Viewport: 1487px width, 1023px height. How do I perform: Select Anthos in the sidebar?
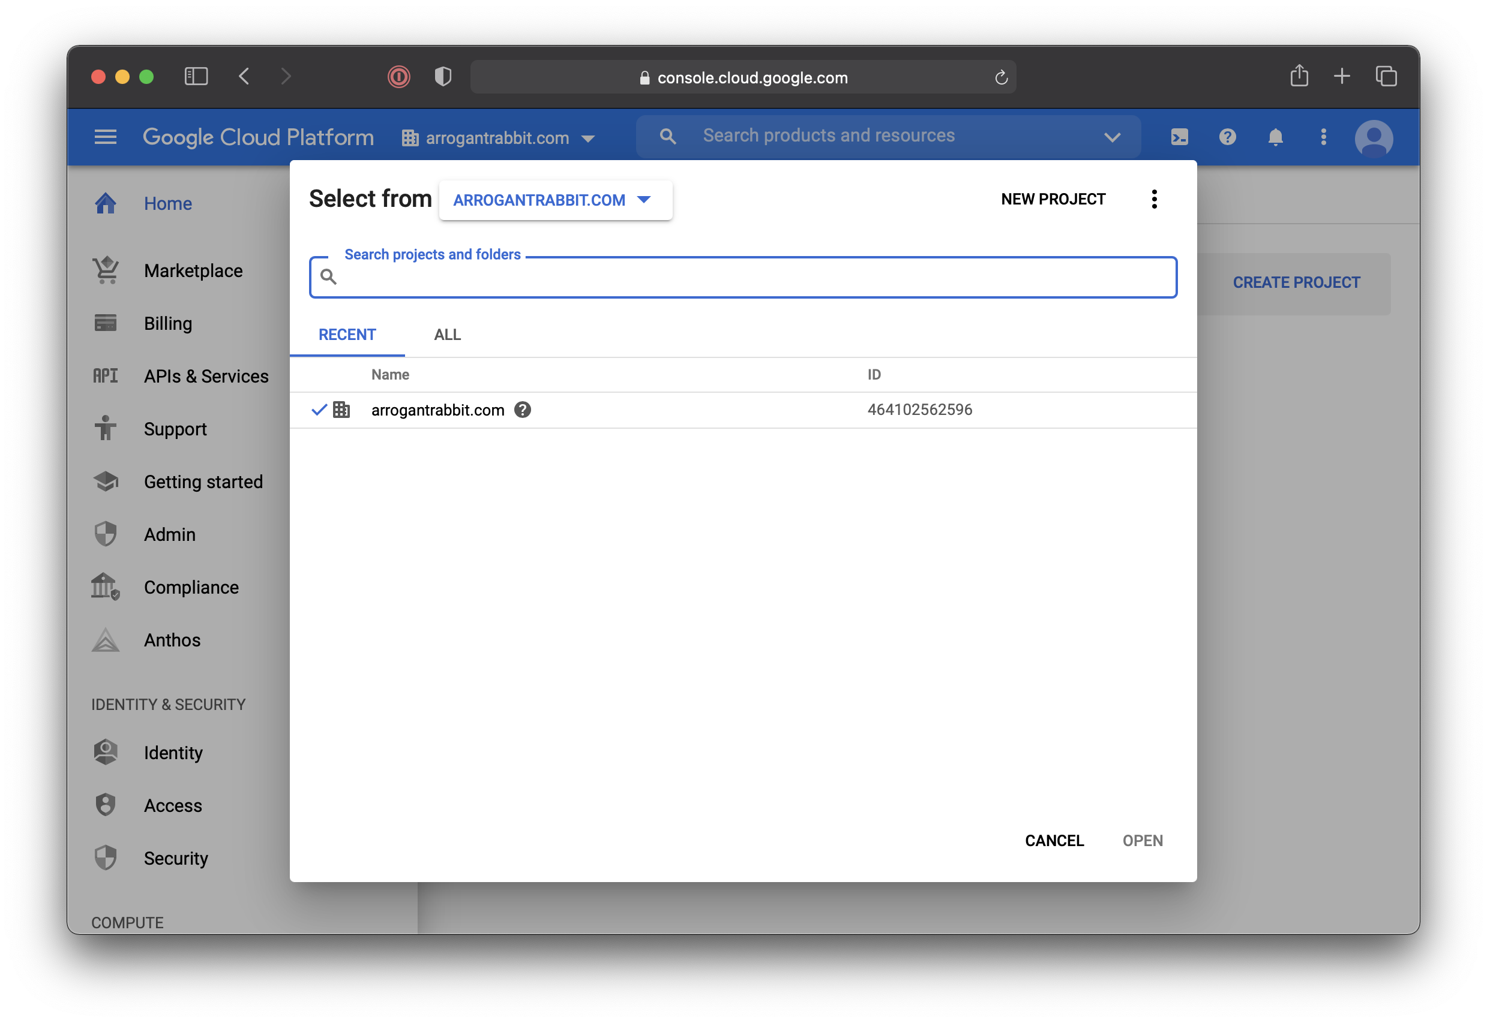[x=172, y=639]
